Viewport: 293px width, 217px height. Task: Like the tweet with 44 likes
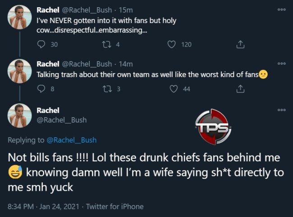point(174,89)
